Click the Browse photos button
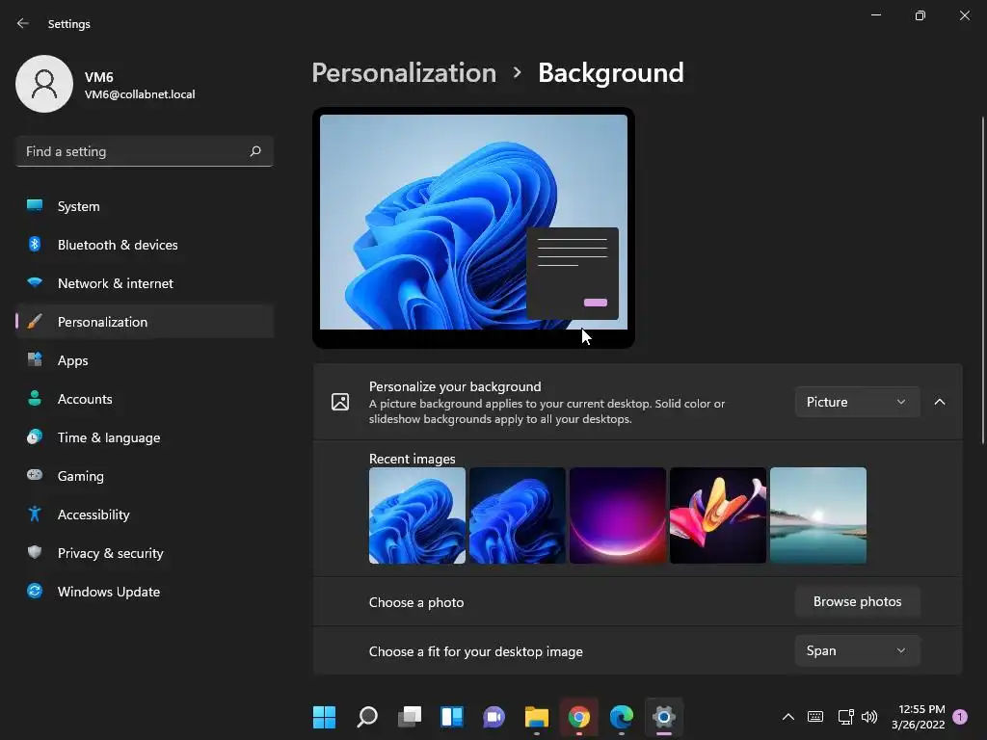This screenshot has height=740, width=987. [857, 601]
